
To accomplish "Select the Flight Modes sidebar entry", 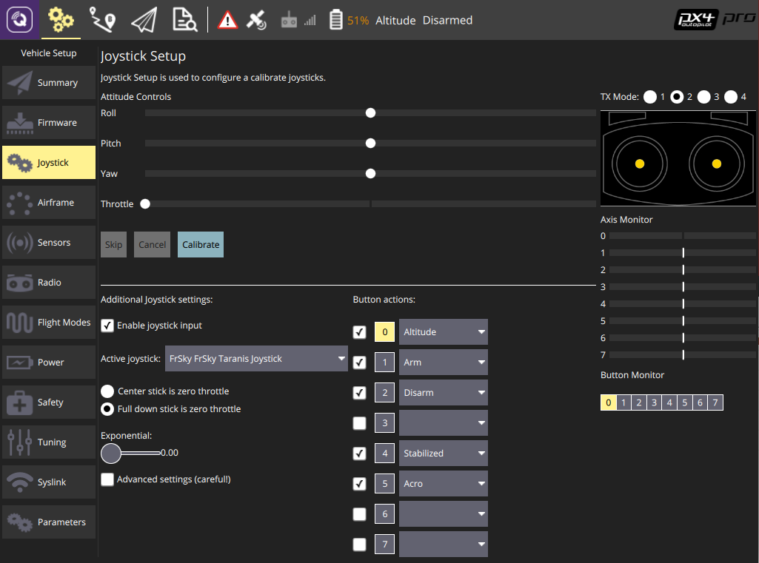I will coord(49,322).
